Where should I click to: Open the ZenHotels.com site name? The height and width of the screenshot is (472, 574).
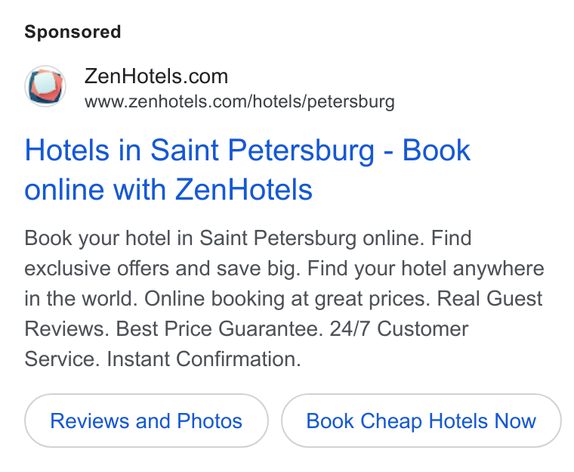(156, 76)
